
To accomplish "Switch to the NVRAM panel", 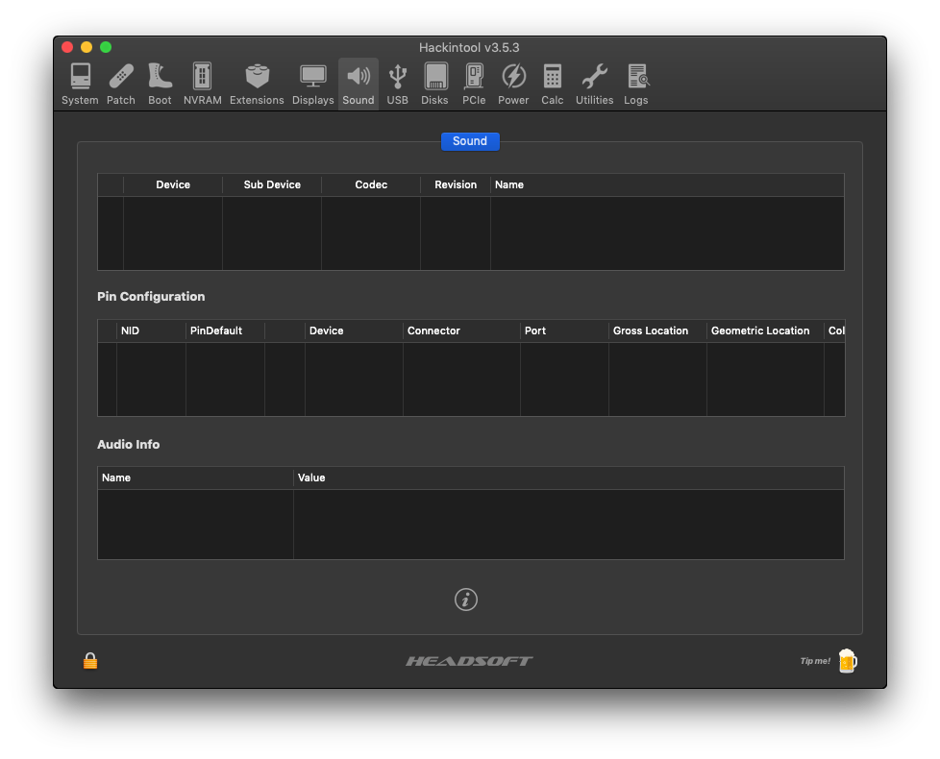I will click(x=202, y=85).
